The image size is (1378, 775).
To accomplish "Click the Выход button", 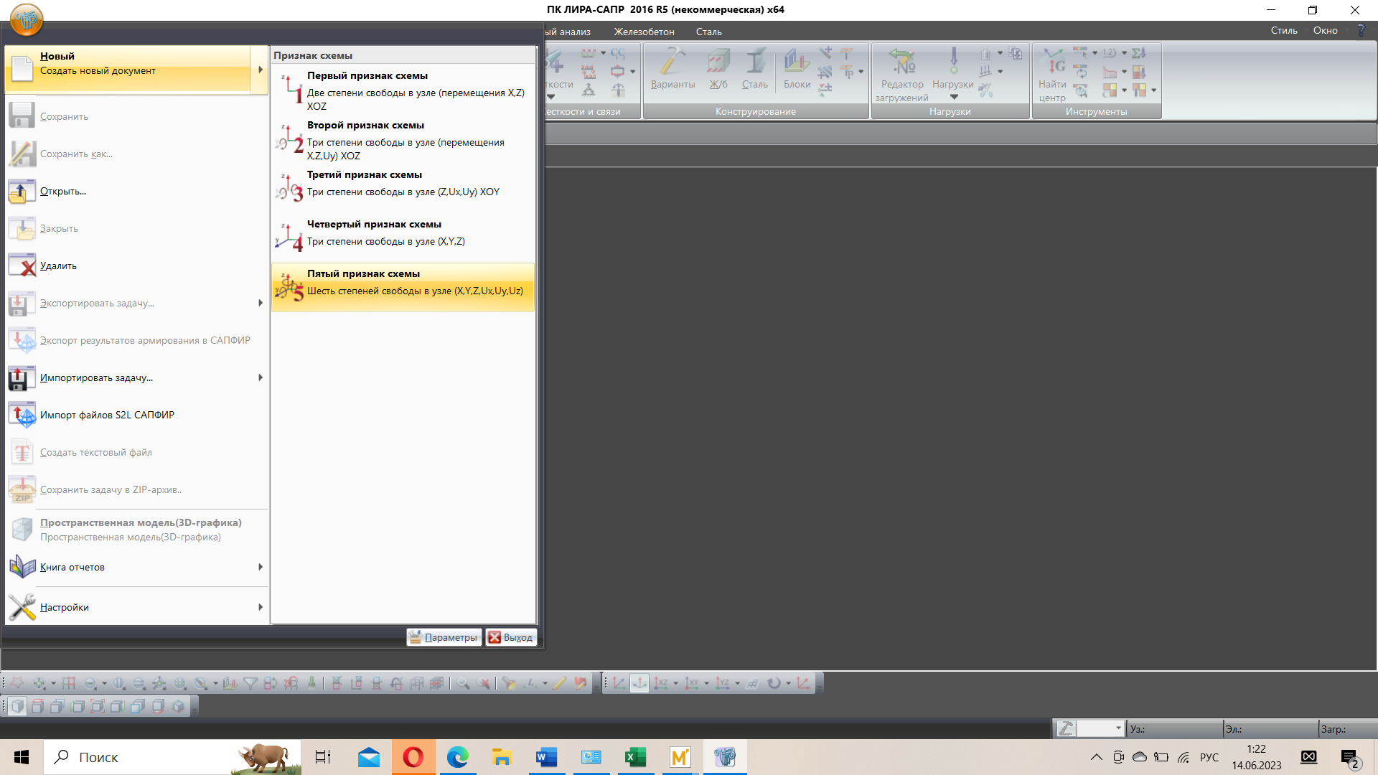I will (x=511, y=637).
